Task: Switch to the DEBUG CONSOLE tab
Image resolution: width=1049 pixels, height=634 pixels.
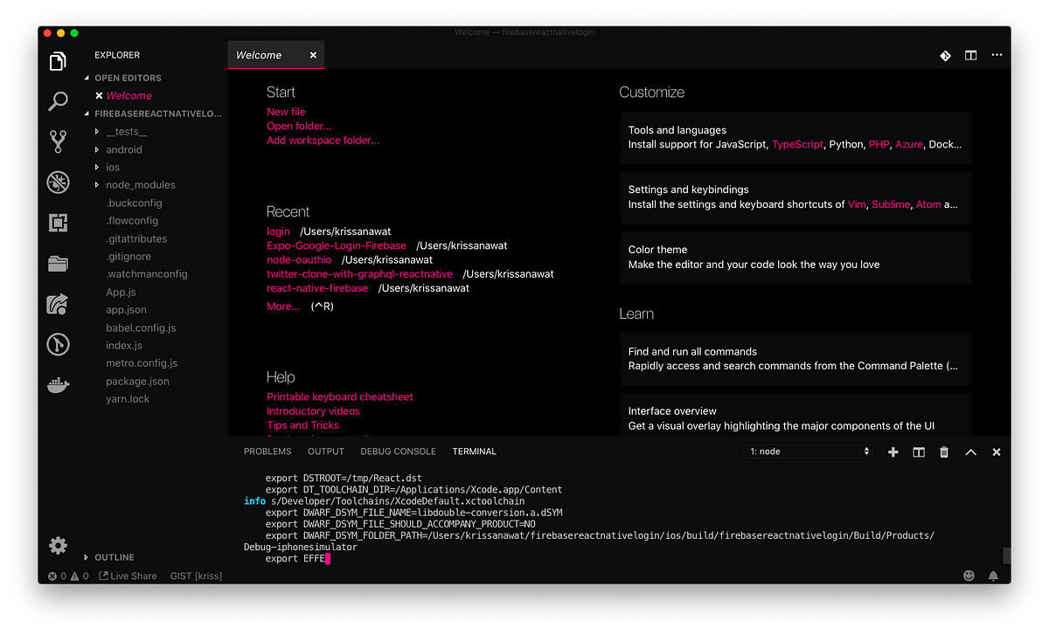Action: [398, 451]
